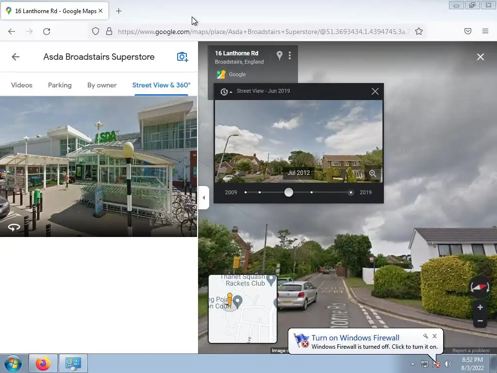Toggle the time travel clock dropdown

226,92
